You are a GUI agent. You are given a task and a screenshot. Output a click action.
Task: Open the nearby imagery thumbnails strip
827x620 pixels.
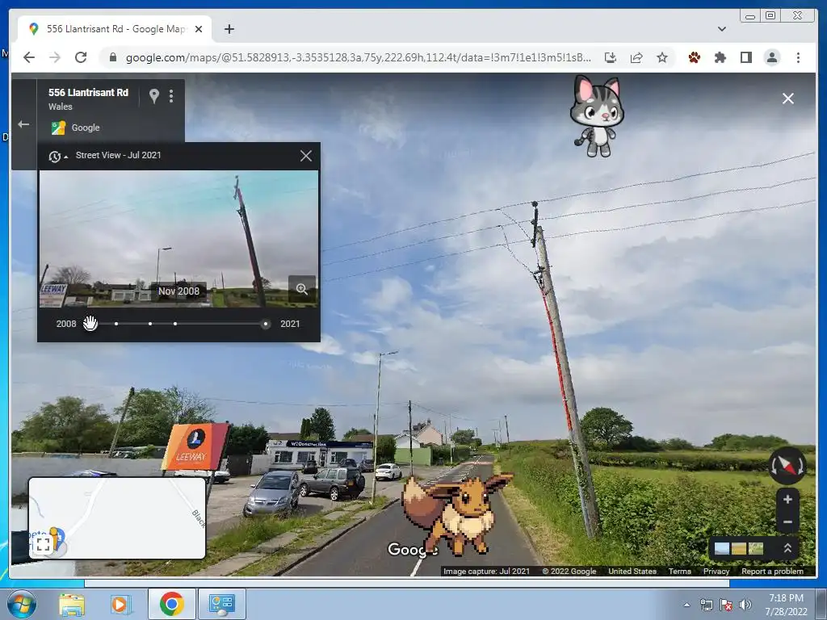(x=738, y=548)
